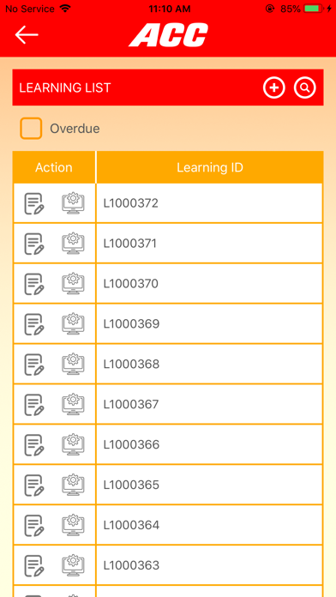336x597 pixels.
Task: Tap the battery indicator in status bar
Action: coord(314,9)
